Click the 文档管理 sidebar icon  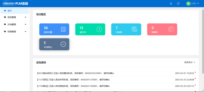coord(5,24)
